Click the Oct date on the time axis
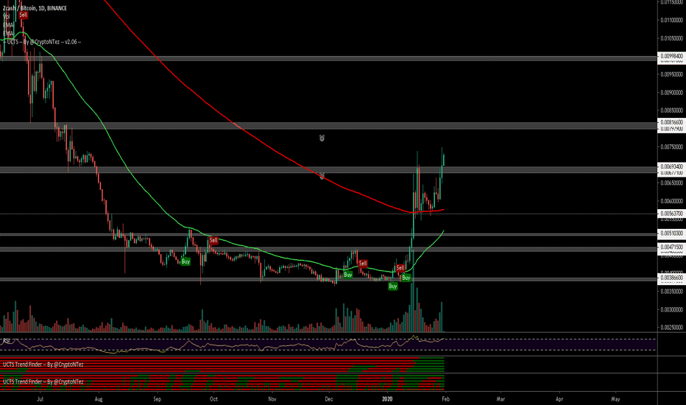686x405 pixels. point(213,399)
